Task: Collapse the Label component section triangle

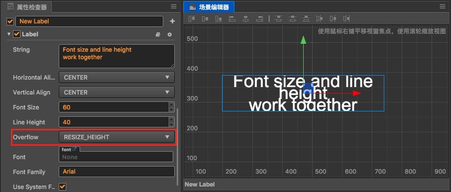Action: (x=9, y=34)
